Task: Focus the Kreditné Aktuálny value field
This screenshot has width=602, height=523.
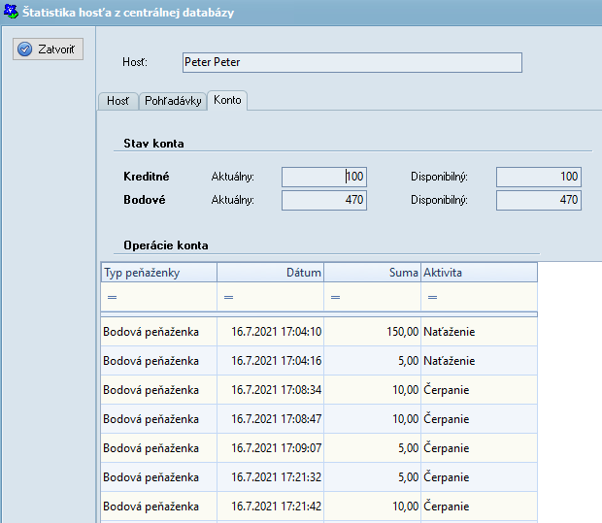Action: pos(323,177)
